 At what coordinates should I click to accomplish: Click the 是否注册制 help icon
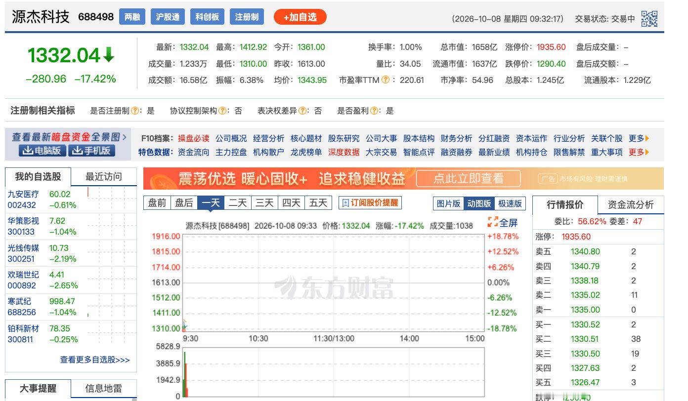pyautogui.click(x=134, y=111)
